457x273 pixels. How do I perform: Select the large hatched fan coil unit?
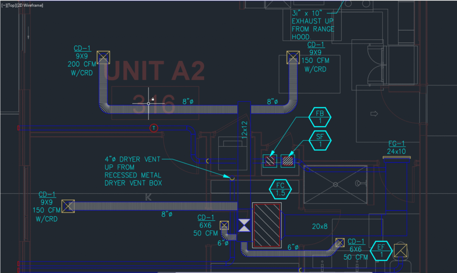coord(267,225)
